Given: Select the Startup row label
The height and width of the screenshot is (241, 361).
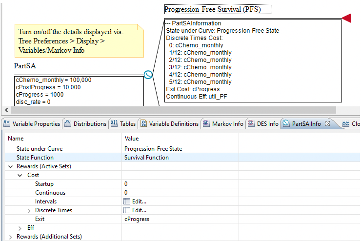Looking at the screenshot, I should [x=44, y=184].
